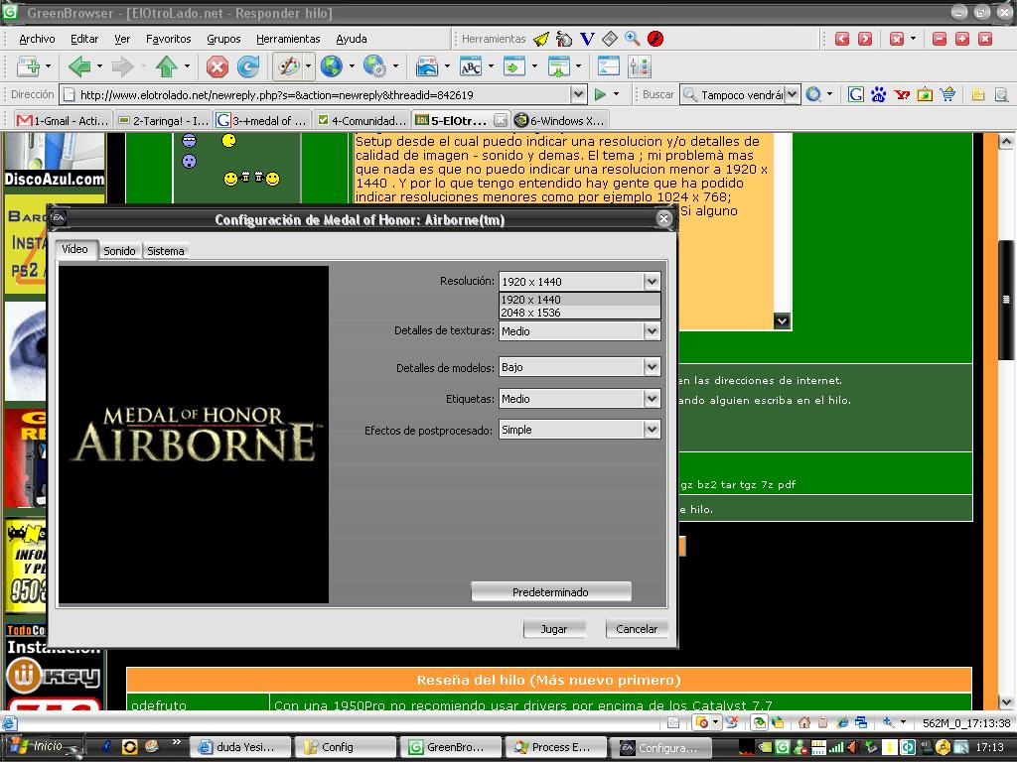Choose 2048 x 1536 from resolution list
The width and height of the screenshot is (1017, 762).
pyautogui.click(x=530, y=313)
